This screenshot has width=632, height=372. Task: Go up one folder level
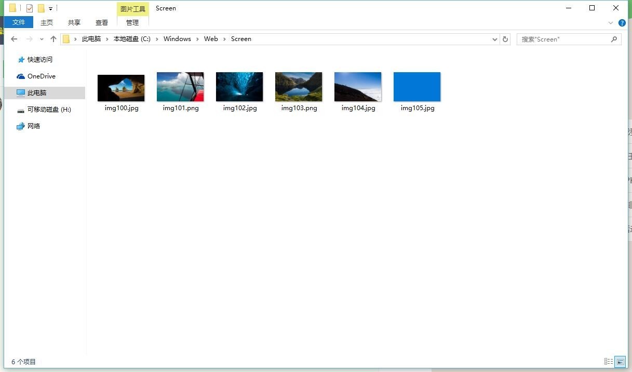tap(53, 39)
